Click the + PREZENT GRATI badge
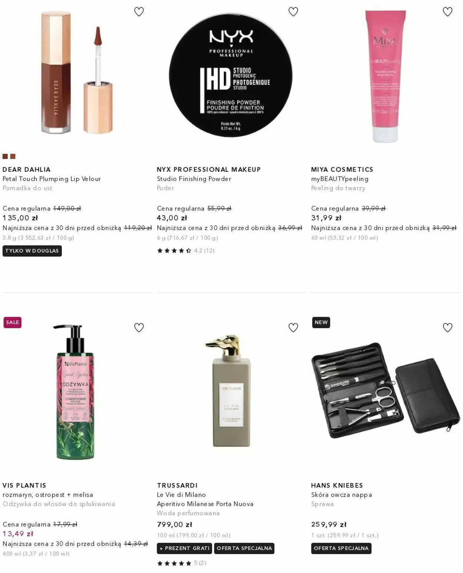 (x=184, y=548)
